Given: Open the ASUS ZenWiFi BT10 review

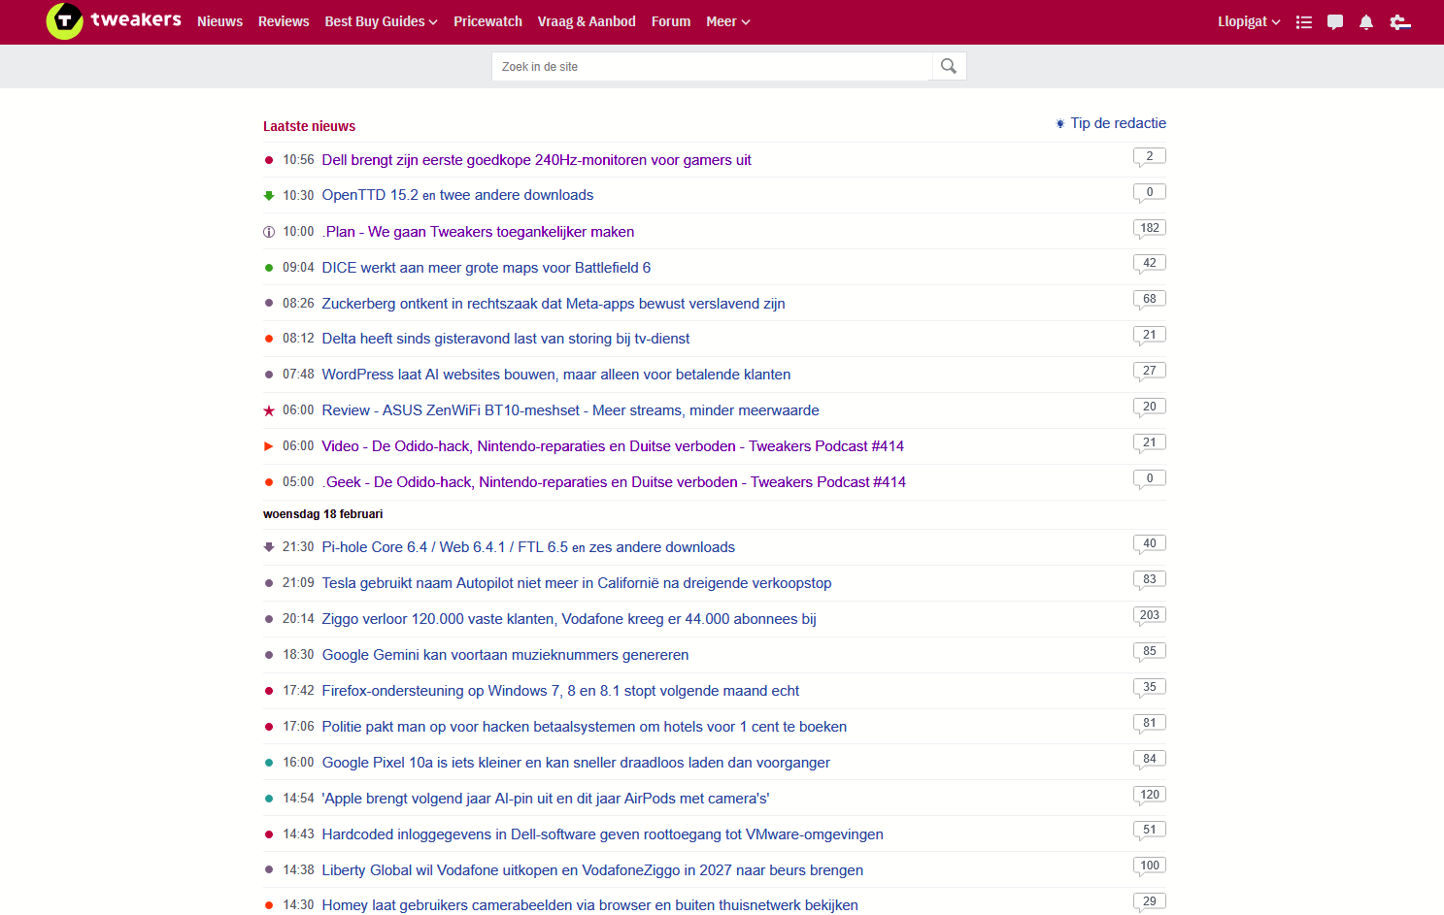Looking at the screenshot, I should 571,410.
